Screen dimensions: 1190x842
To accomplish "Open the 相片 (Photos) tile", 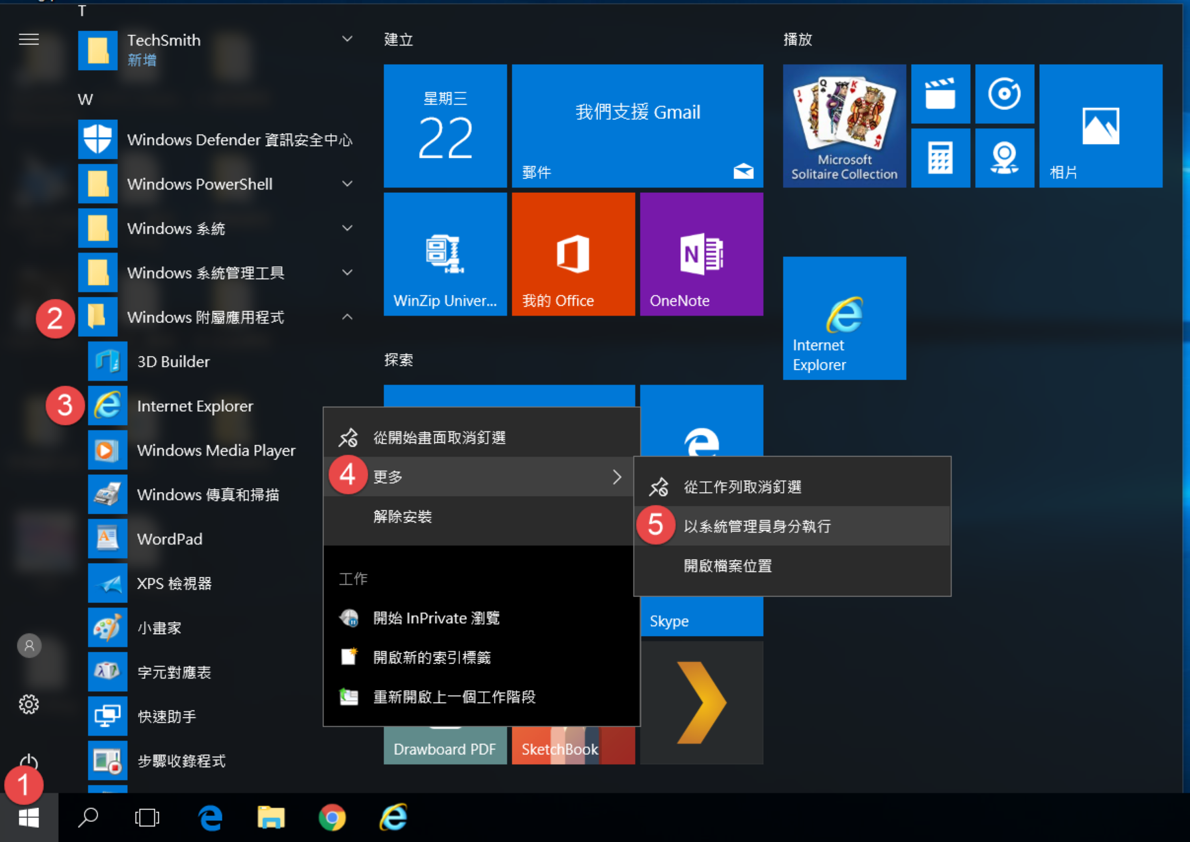I will 1101,126.
